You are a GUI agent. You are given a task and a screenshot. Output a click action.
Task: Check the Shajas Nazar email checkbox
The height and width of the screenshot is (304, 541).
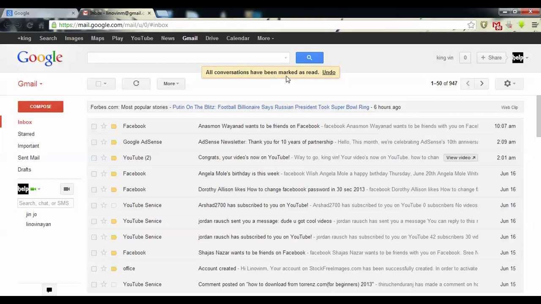pos(94,253)
